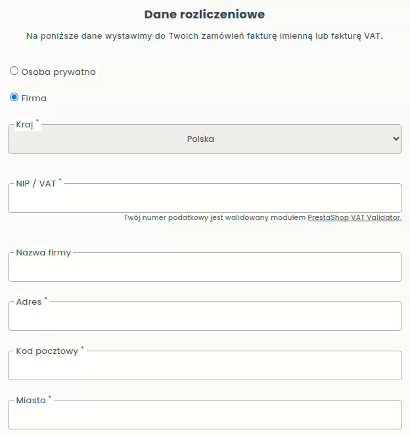410x436 pixels.
Task: Click the chevron arrow on the country select
Action: click(396, 139)
